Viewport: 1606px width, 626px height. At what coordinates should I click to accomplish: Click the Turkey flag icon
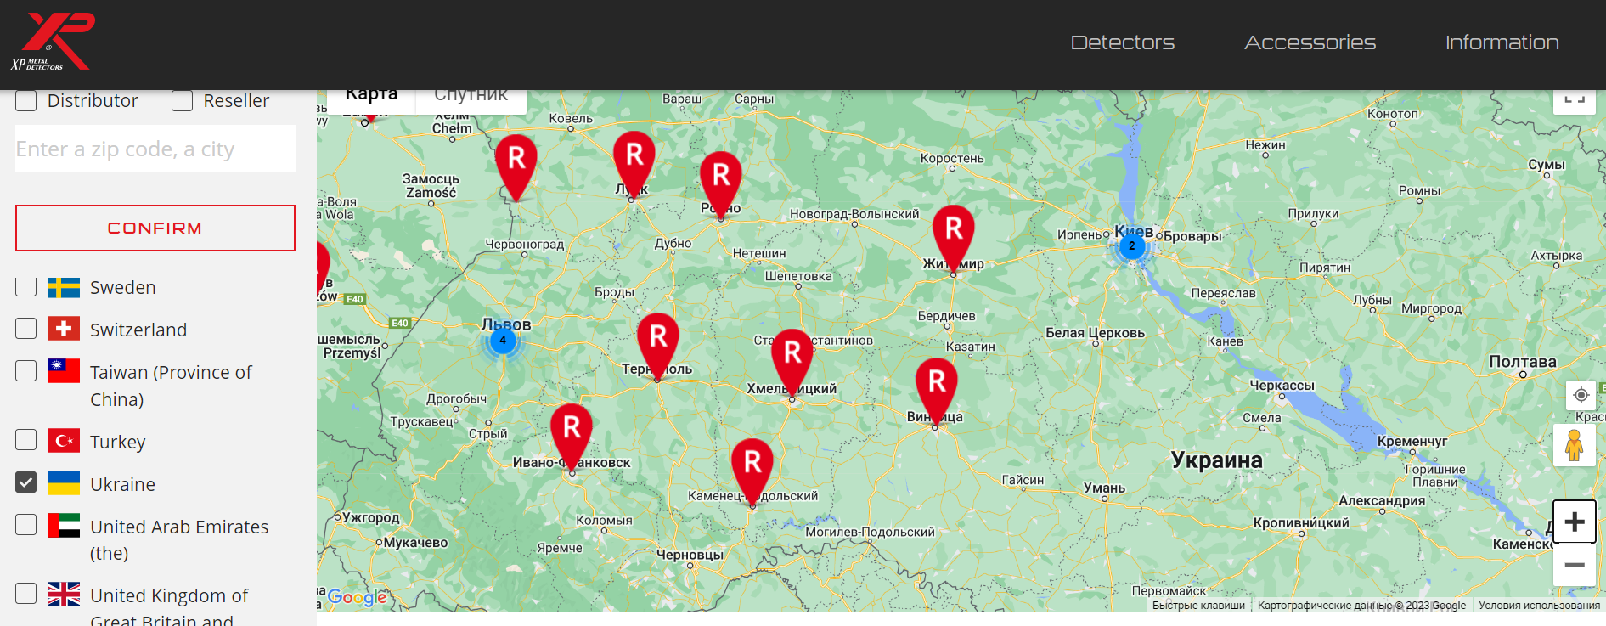pos(64,441)
